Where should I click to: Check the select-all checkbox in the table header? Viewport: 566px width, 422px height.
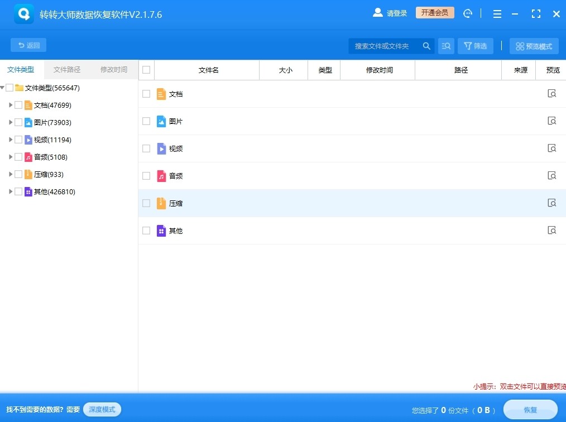[x=146, y=69]
